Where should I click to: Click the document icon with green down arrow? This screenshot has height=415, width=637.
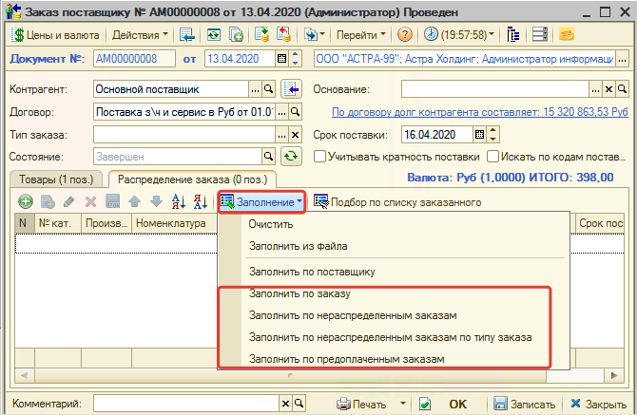click(x=262, y=35)
